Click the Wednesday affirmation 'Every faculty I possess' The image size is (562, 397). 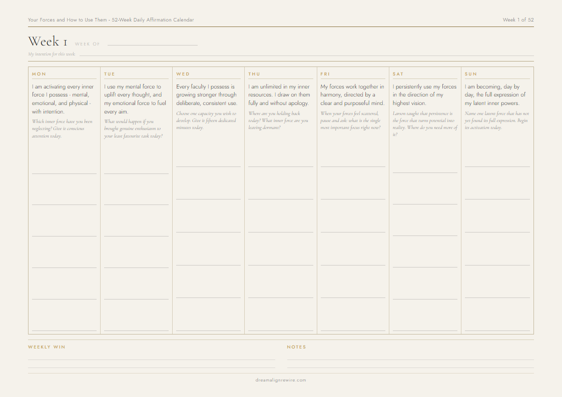pos(207,95)
